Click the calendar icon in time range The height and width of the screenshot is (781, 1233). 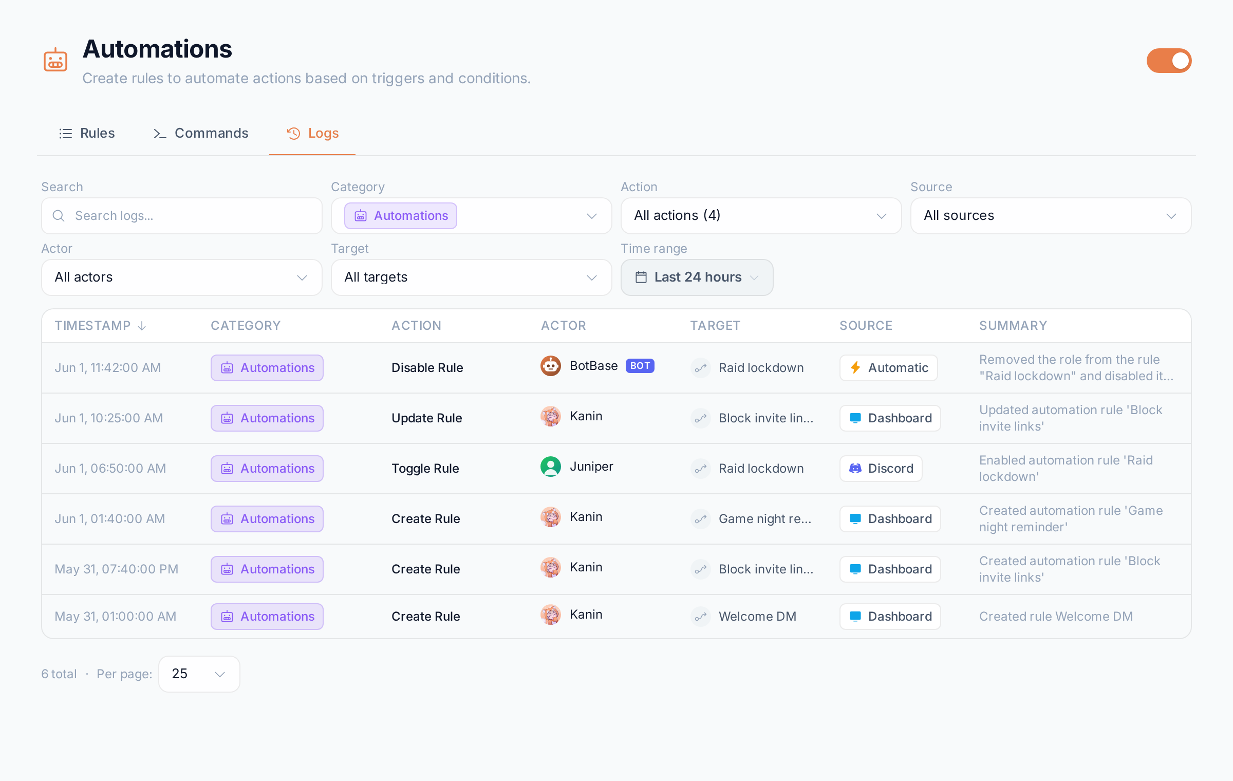point(641,277)
